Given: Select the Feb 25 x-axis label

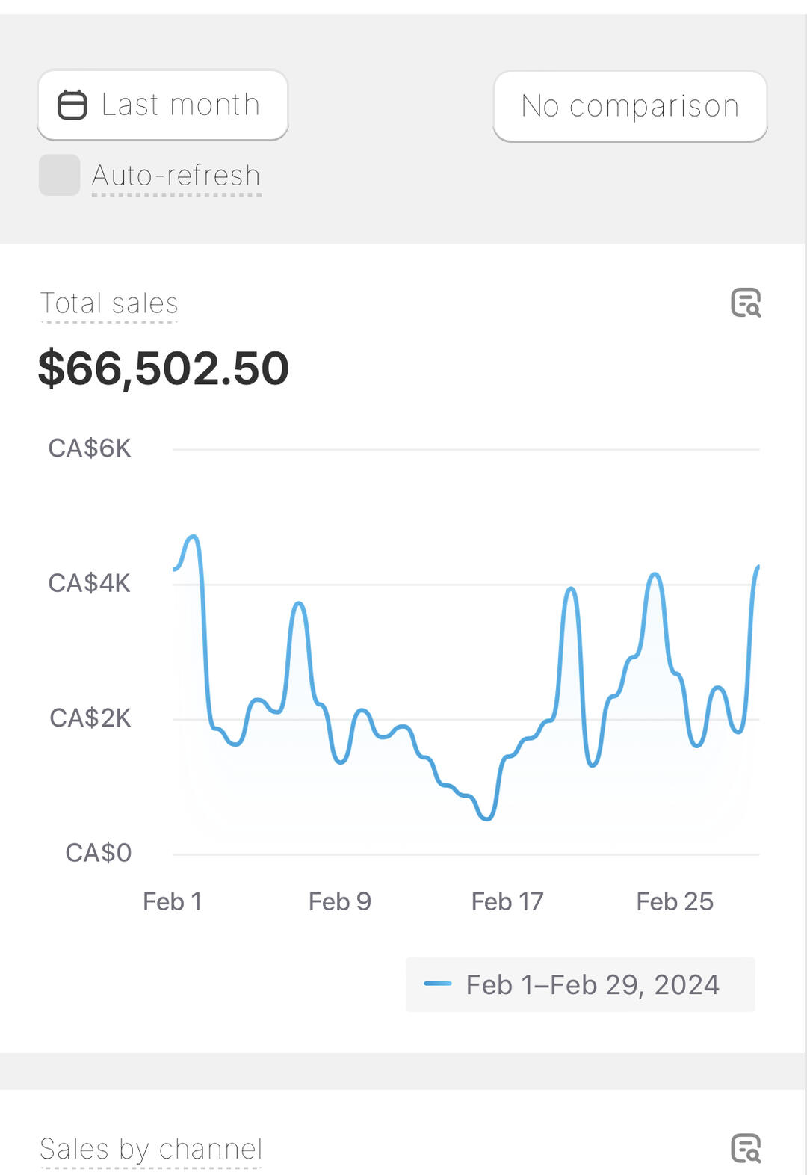Looking at the screenshot, I should coord(675,901).
